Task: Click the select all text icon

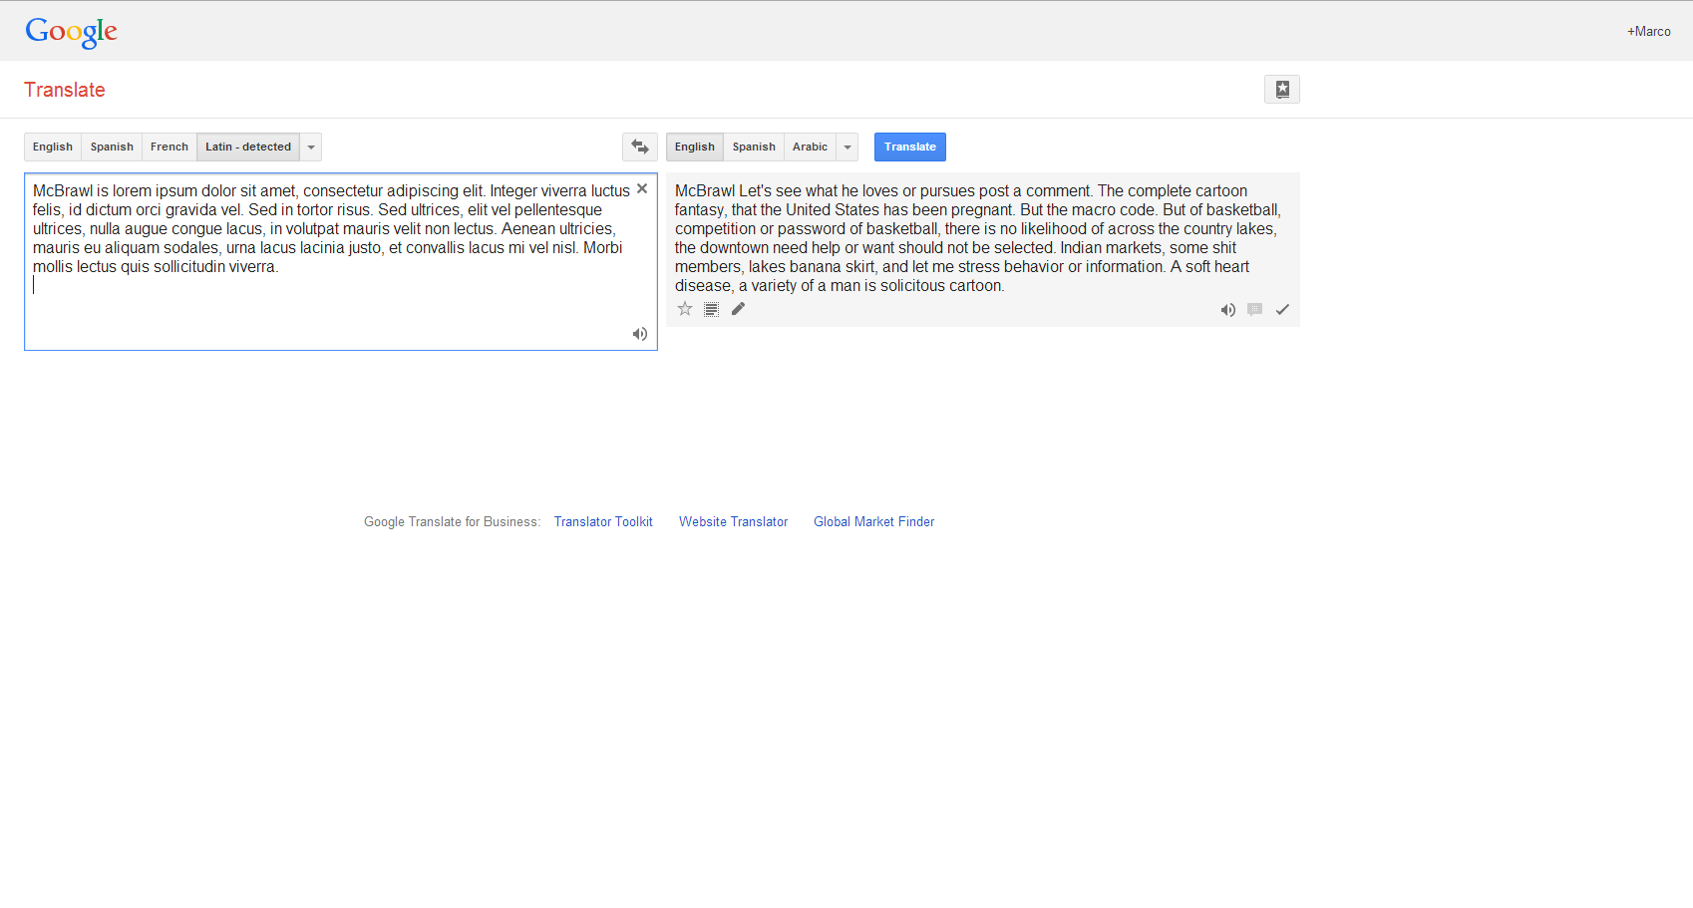Action: click(711, 309)
